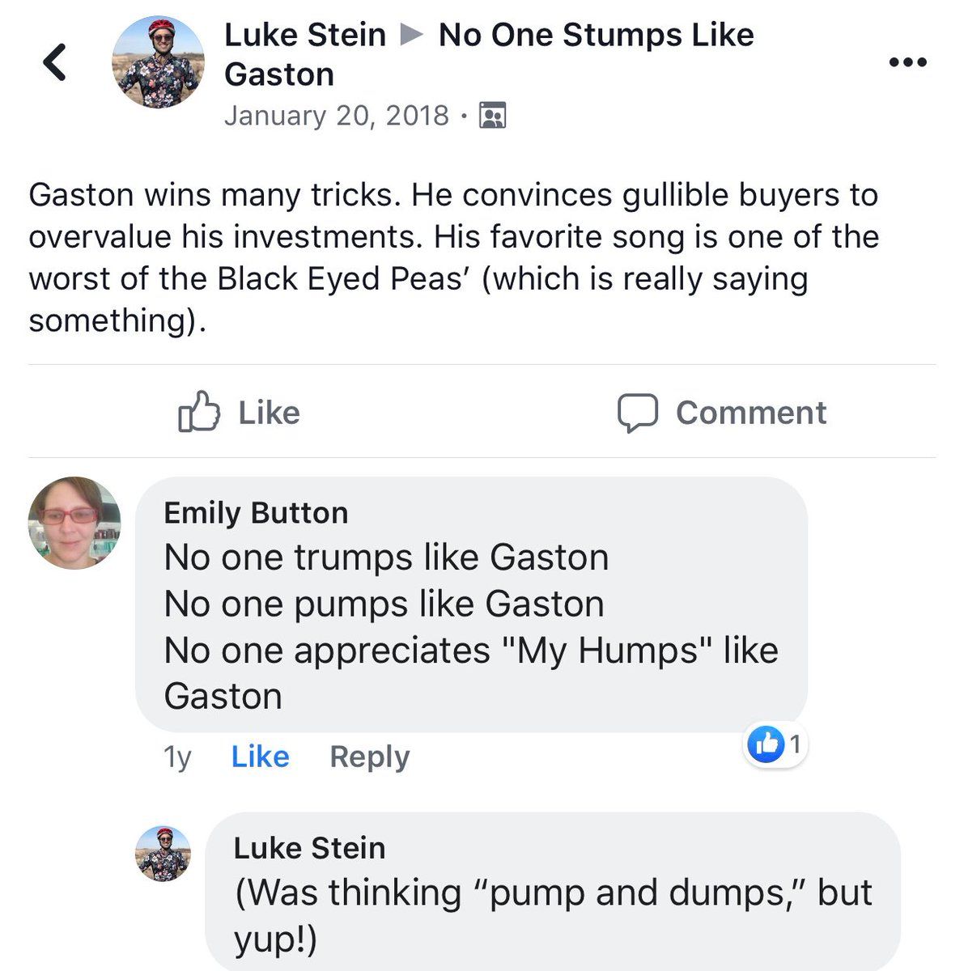Screen dimensions: 964x971
Task: Tap Luke Stein's avatar in reply
Action: point(163,854)
